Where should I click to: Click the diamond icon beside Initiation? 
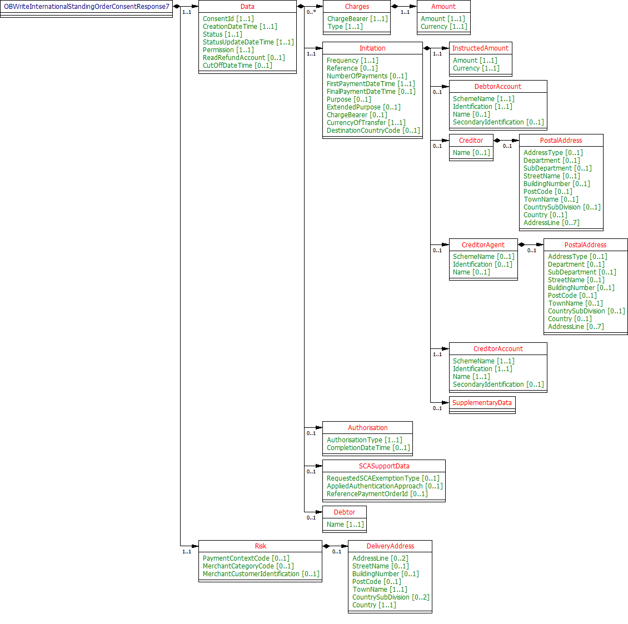pos(427,49)
